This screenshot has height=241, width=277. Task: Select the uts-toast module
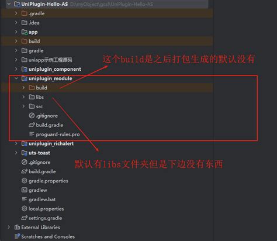coord(39,153)
